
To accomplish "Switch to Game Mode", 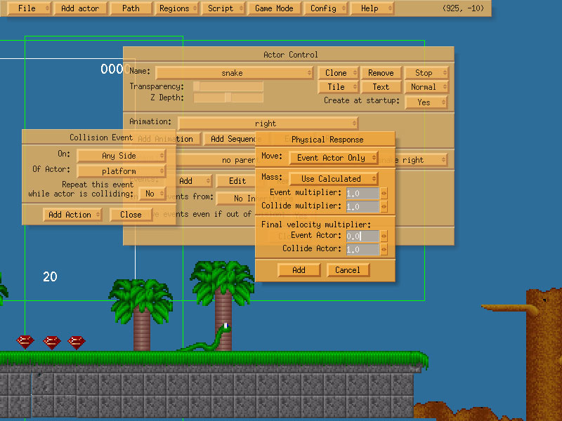I will tap(274, 8).
